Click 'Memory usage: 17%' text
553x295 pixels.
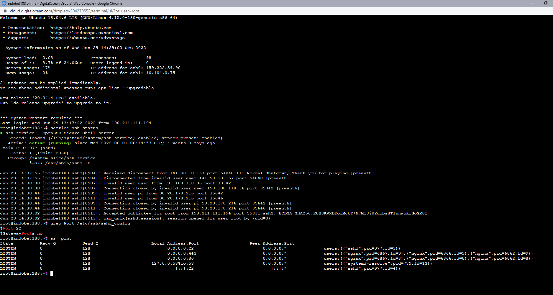click(x=28, y=68)
